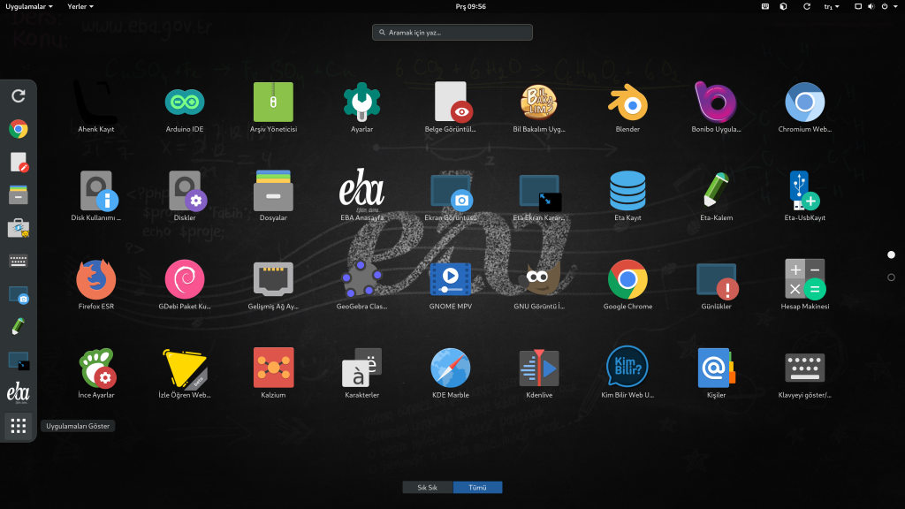Viewport: 905px width, 509px height.
Task: Focus the Aramak için yaz search field
Action: coord(452,33)
